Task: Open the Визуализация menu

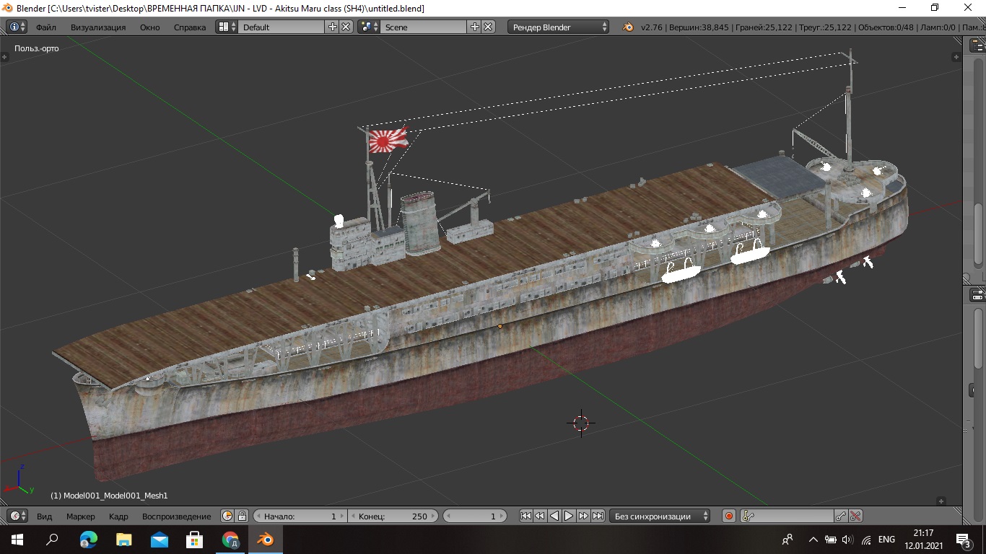Action: [x=98, y=27]
